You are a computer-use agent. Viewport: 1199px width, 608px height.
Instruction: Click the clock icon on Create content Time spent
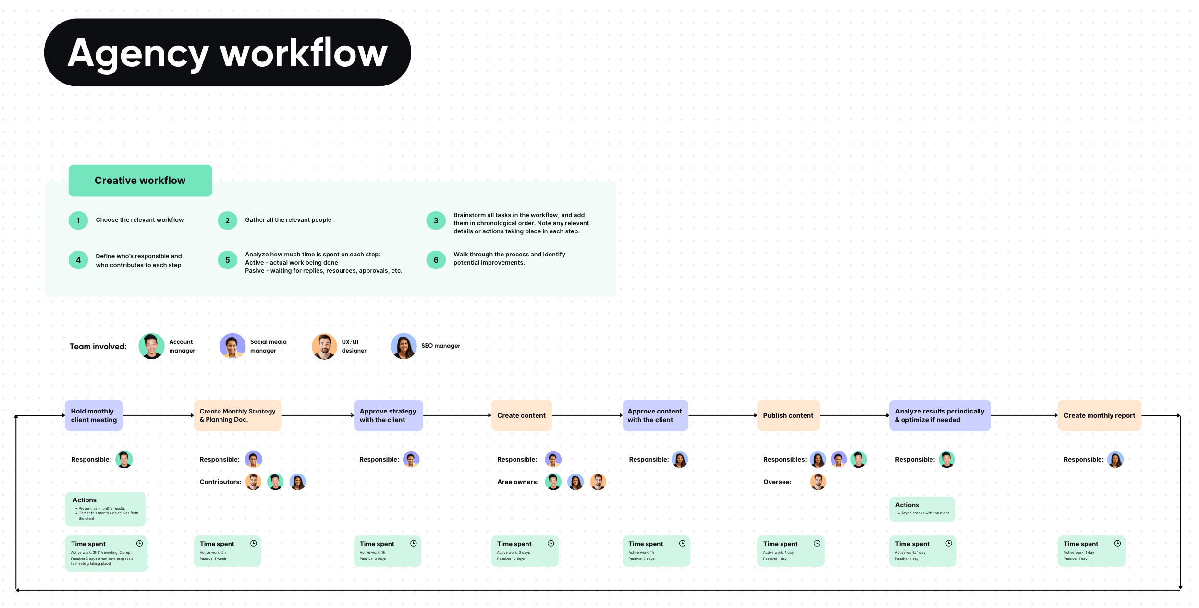tap(551, 542)
